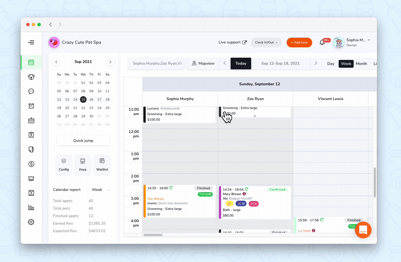Open Yoo Shirely 14:30 appointment card
Image resolution: width=401 pixels, height=262 pixels.
(x=180, y=201)
